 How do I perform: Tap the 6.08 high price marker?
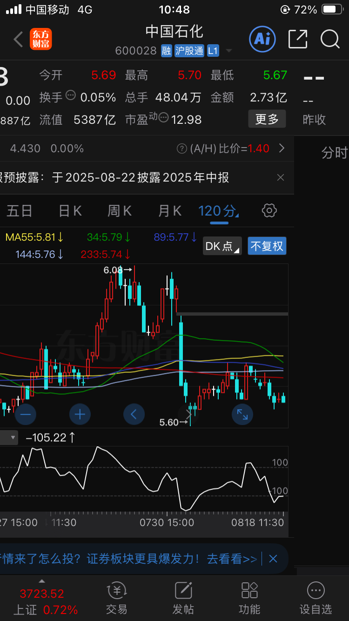[x=118, y=270]
